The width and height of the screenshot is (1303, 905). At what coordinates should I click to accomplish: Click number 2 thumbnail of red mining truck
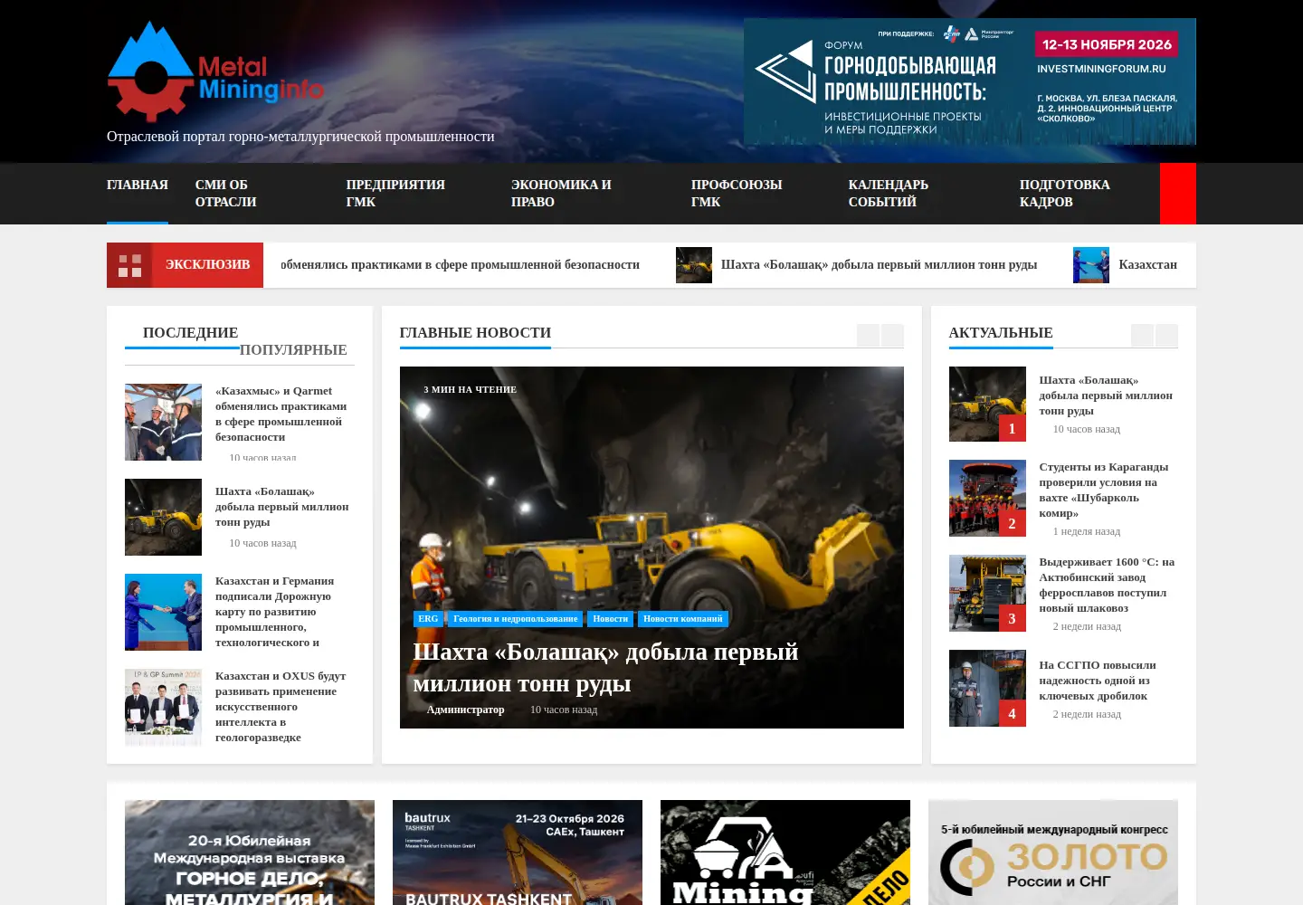[987, 498]
